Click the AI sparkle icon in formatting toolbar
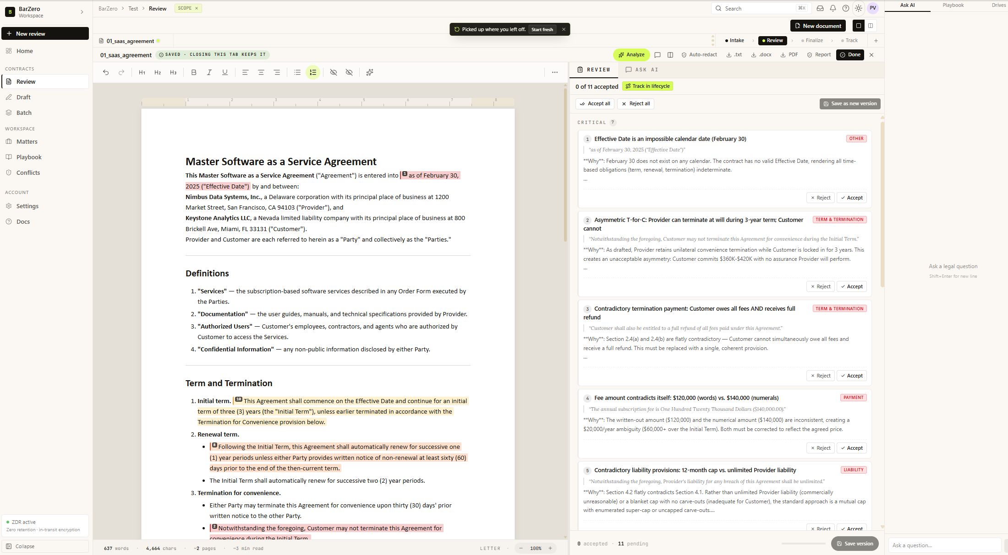Viewport: 1008px width, 555px height. tap(370, 72)
